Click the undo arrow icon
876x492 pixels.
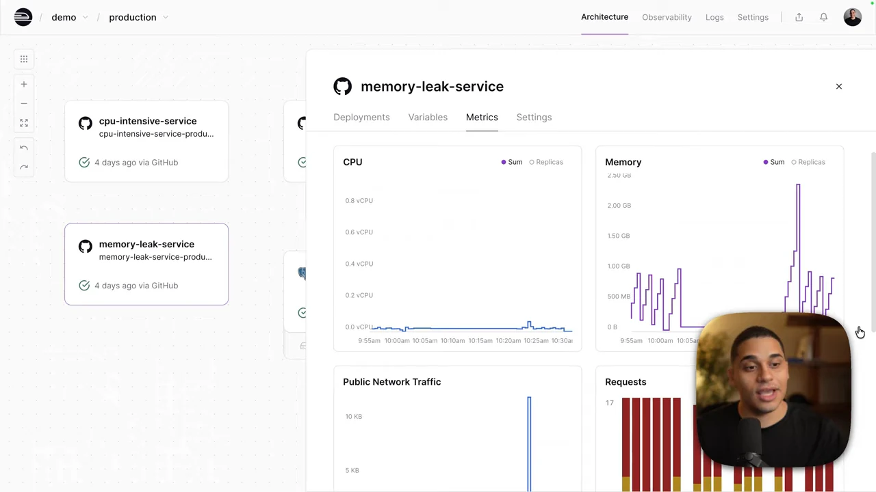click(24, 148)
